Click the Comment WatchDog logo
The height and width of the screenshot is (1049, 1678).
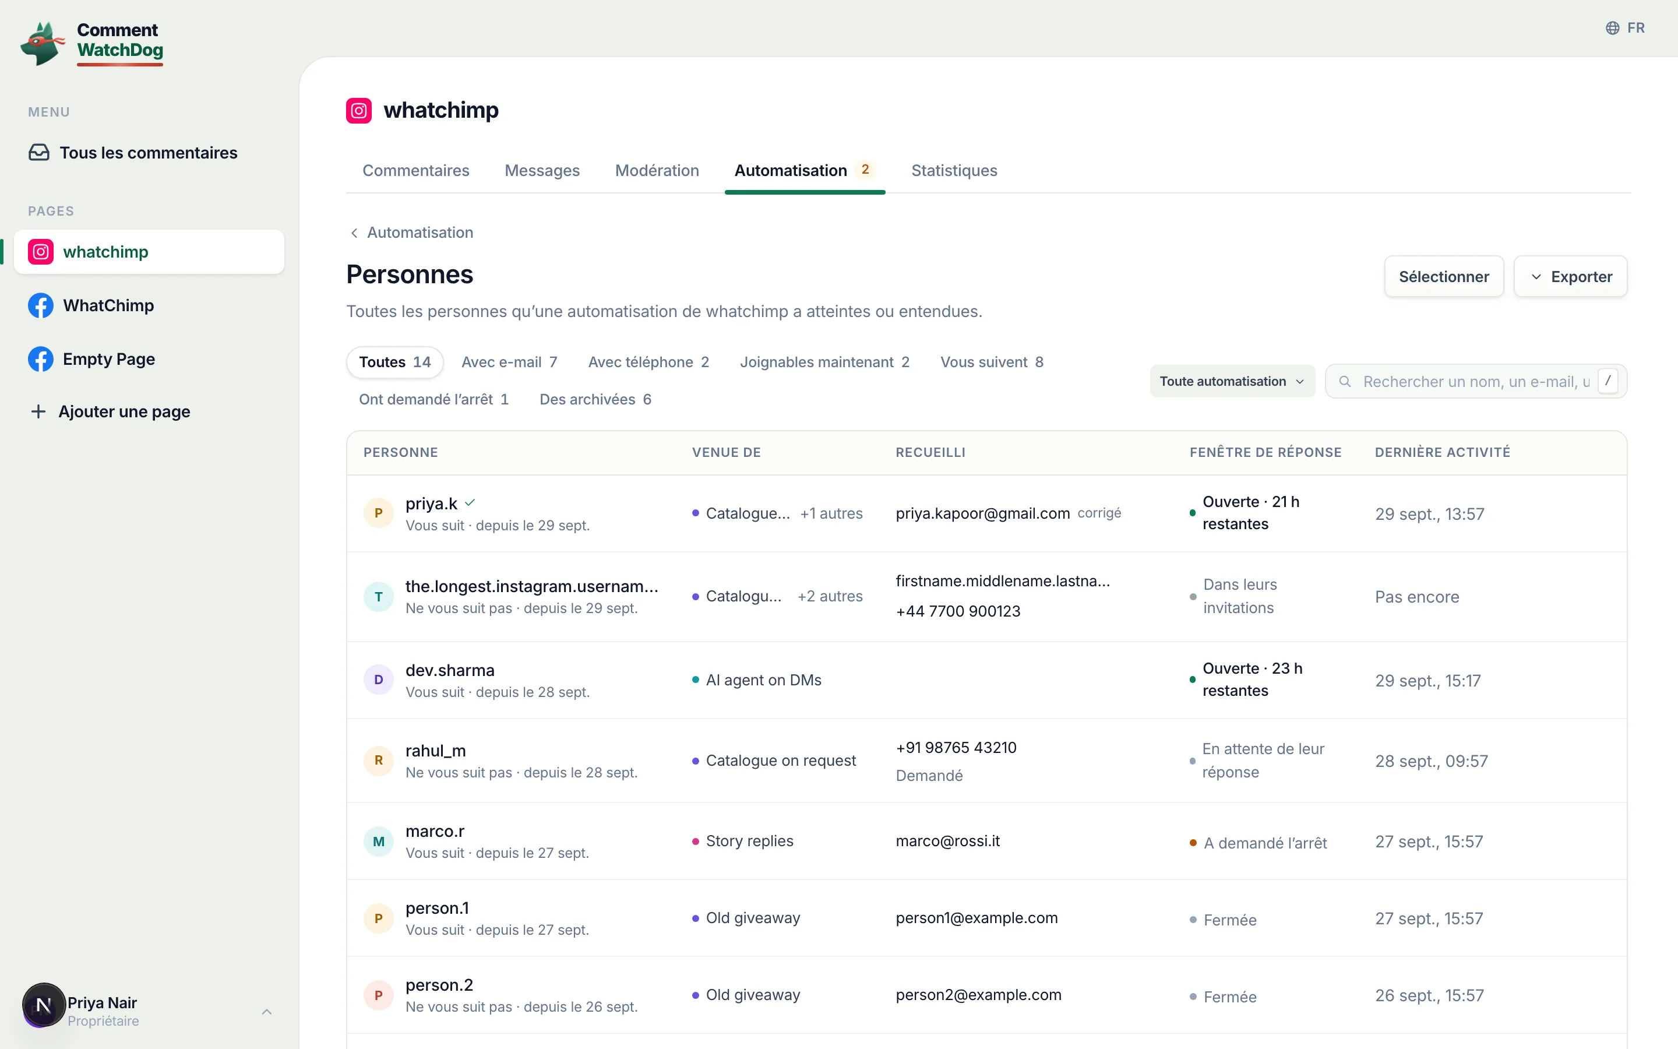(92, 43)
